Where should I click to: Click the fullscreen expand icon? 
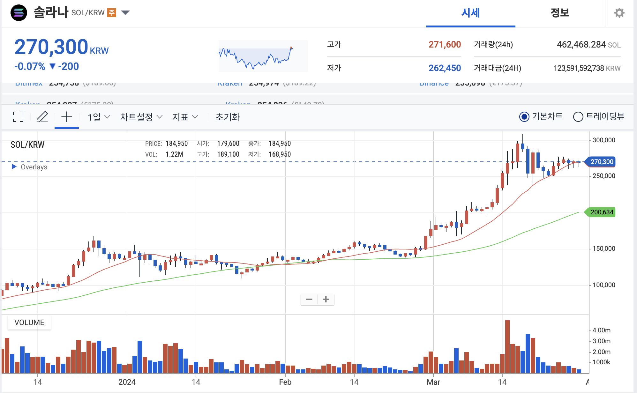click(18, 117)
